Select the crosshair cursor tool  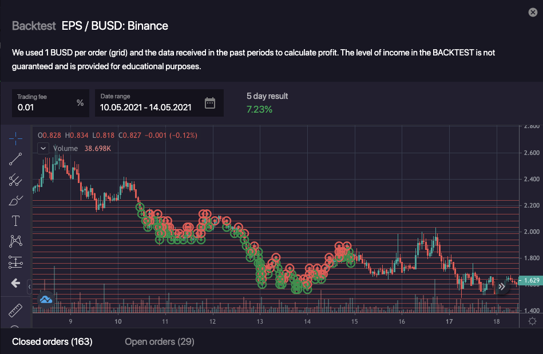point(15,137)
